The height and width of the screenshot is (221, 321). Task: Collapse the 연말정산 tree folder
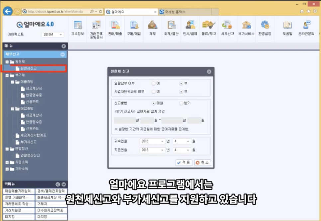pos(7,149)
